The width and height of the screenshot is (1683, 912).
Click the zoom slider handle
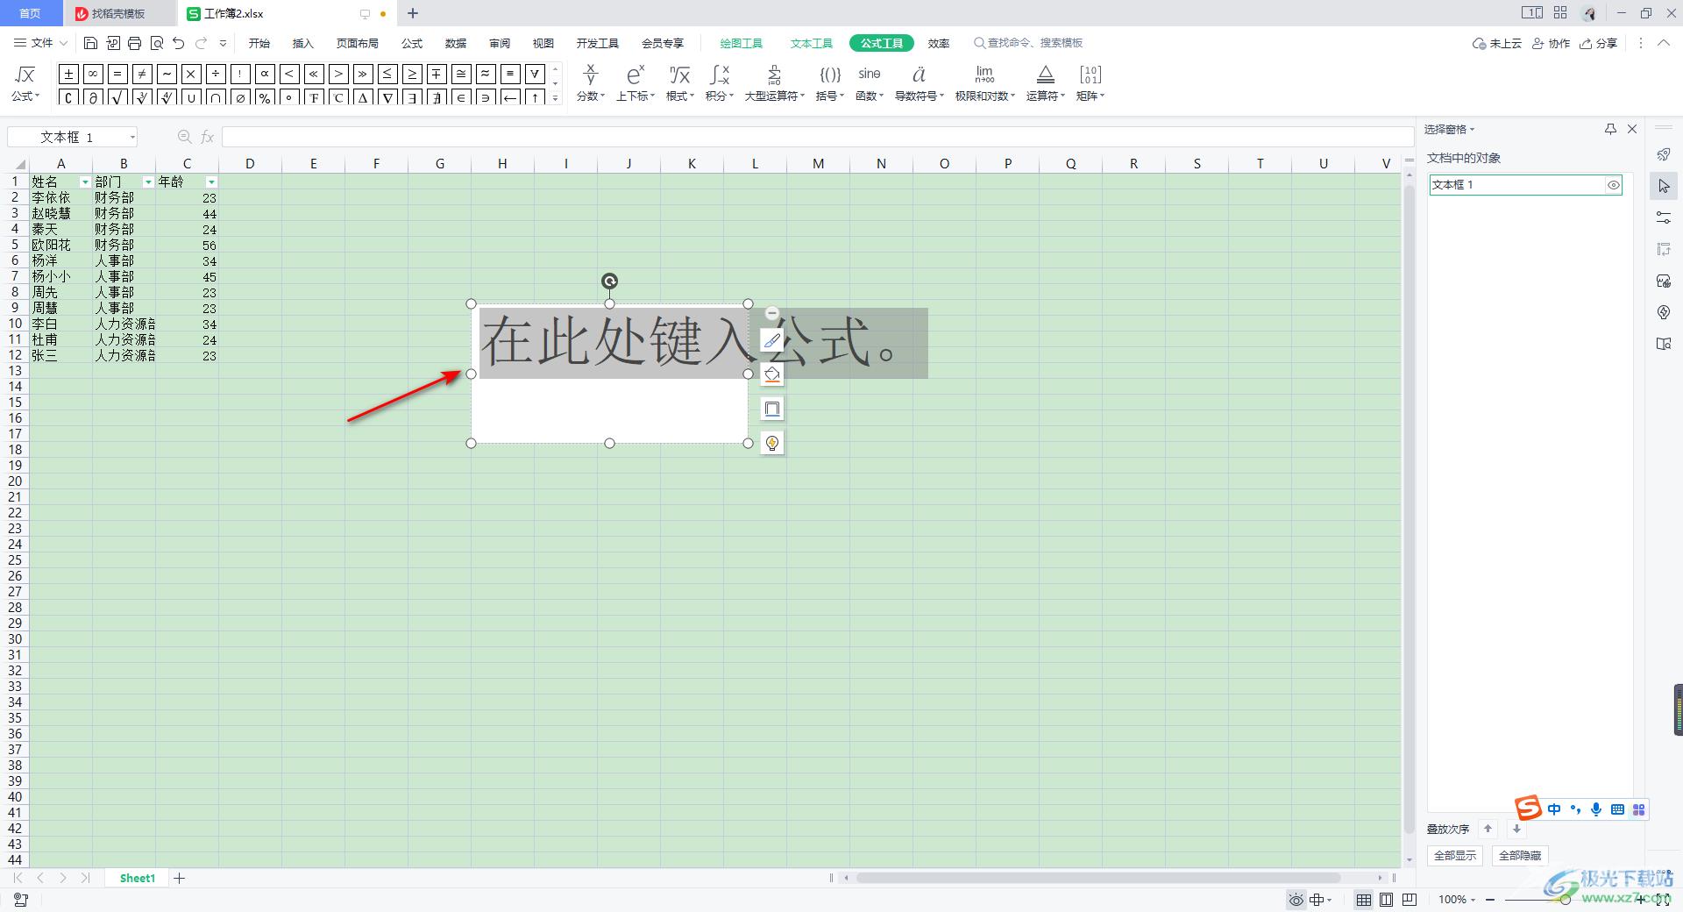click(1566, 900)
